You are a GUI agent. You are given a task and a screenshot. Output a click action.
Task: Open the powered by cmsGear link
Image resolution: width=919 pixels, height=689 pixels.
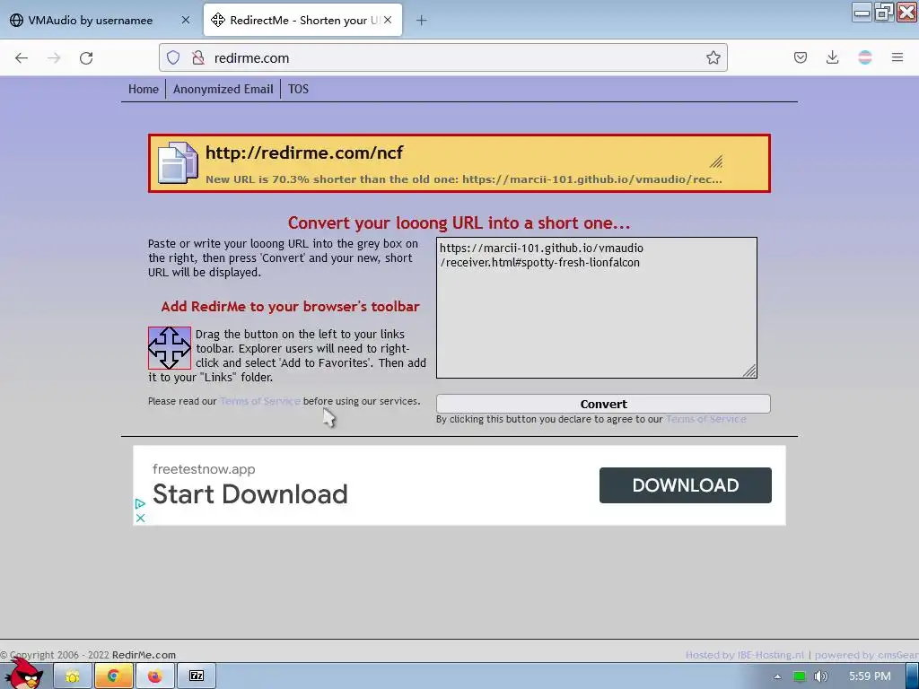(x=866, y=655)
